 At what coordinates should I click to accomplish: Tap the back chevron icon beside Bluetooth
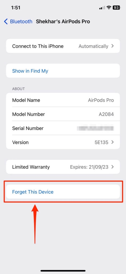point(6,21)
